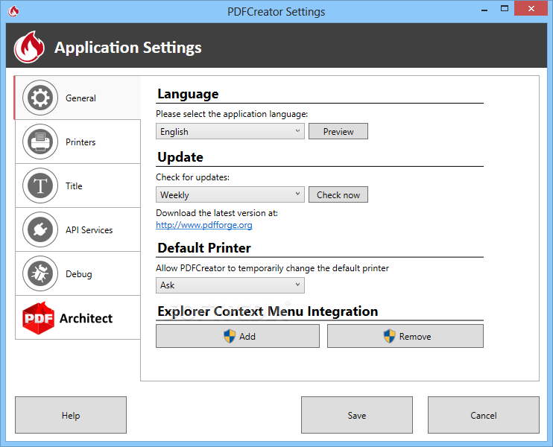The width and height of the screenshot is (553, 447).
Task: Click Explorer Context Menu Integration heading
Action: click(268, 311)
